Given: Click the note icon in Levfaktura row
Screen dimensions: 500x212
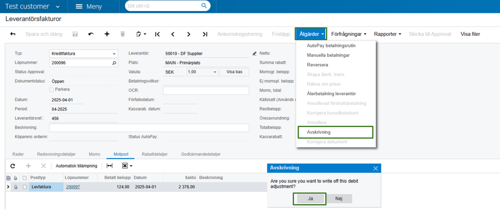Looking at the screenshot, I should pyautogui.click(x=25, y=187).
